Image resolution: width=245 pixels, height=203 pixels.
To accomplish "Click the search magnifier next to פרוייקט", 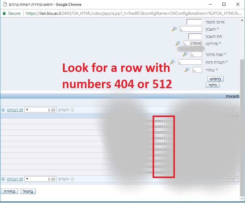I will [178, 44].
